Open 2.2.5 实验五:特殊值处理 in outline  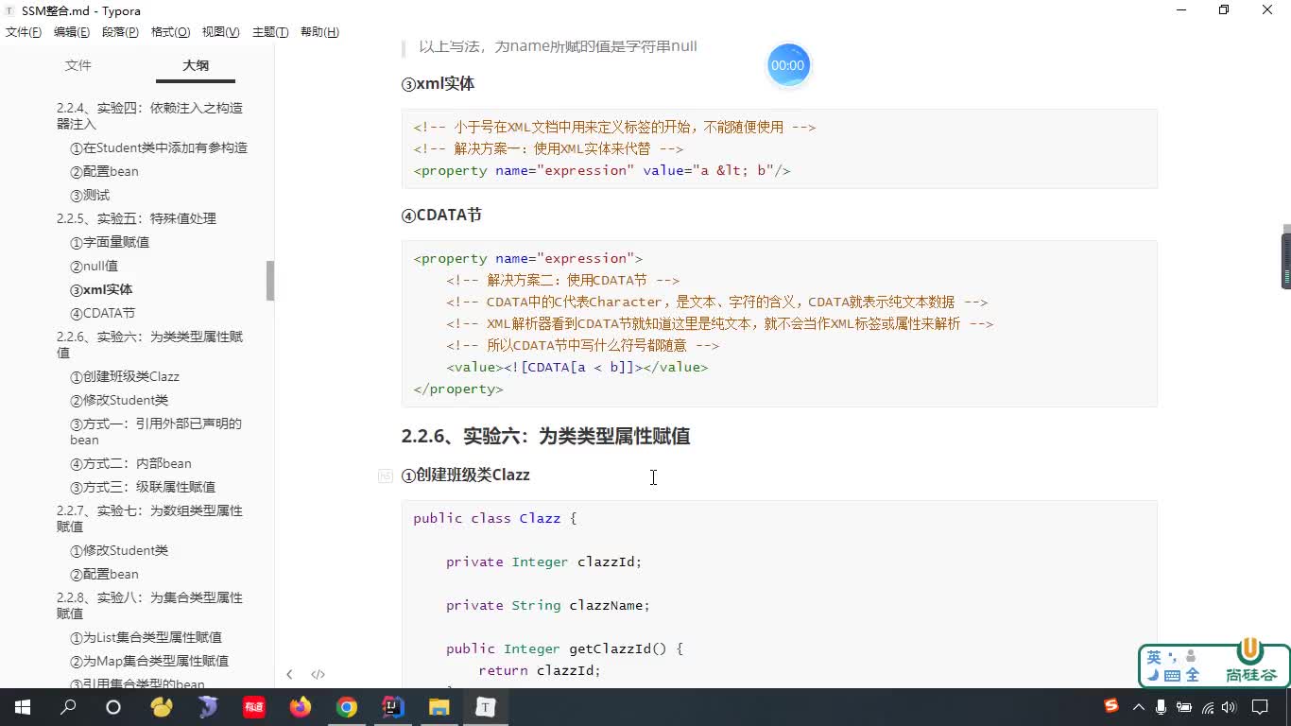[x=136, y=218]
